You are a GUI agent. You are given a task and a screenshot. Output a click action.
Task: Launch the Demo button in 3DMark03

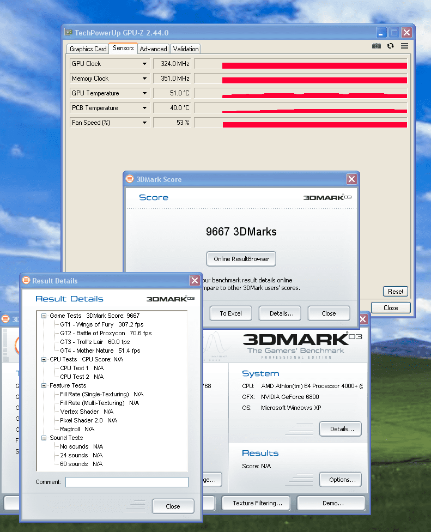331,503
